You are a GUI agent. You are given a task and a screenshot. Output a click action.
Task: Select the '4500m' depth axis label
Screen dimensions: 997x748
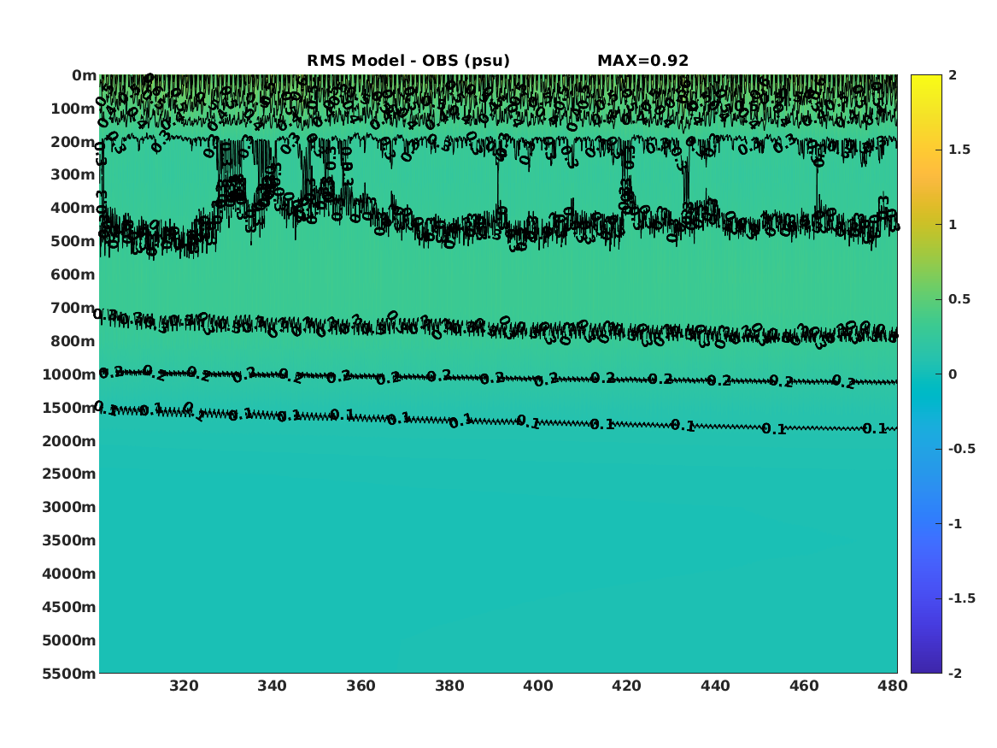[x=69, y=607]
